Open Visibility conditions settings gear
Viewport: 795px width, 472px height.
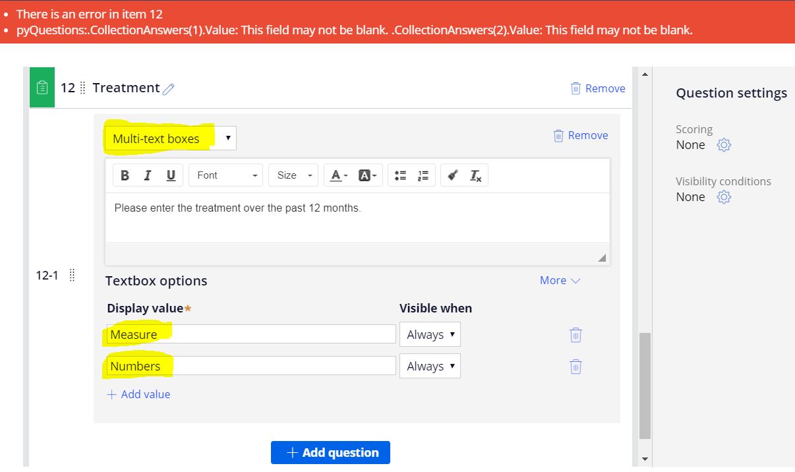point(724,197)
